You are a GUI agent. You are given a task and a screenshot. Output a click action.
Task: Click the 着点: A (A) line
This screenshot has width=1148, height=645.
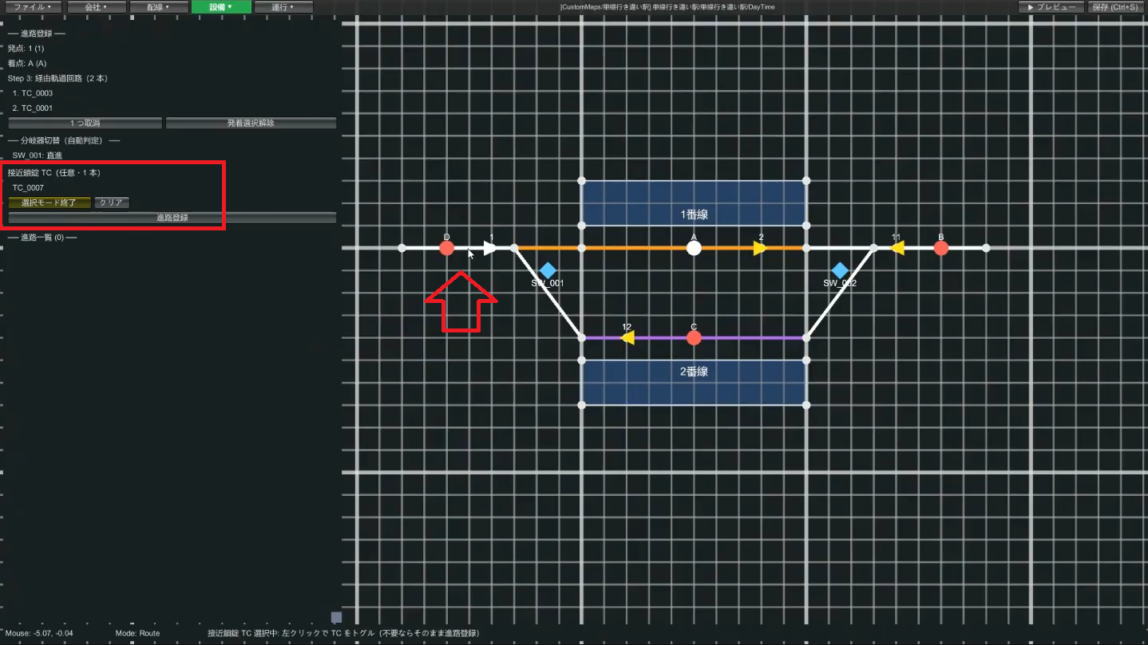click(27, 63)
